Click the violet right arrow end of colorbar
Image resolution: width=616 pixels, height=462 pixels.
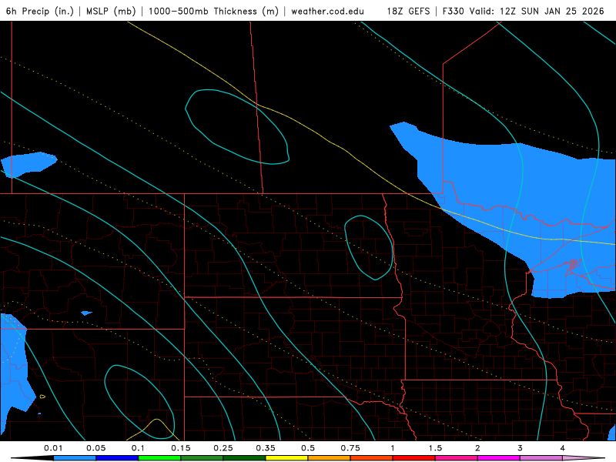click(584, 458)
